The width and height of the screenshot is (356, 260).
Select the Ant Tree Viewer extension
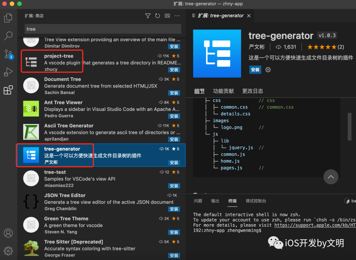tap(102, 109)
